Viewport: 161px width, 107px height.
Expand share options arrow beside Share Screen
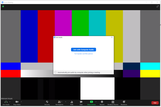[96, 102]
